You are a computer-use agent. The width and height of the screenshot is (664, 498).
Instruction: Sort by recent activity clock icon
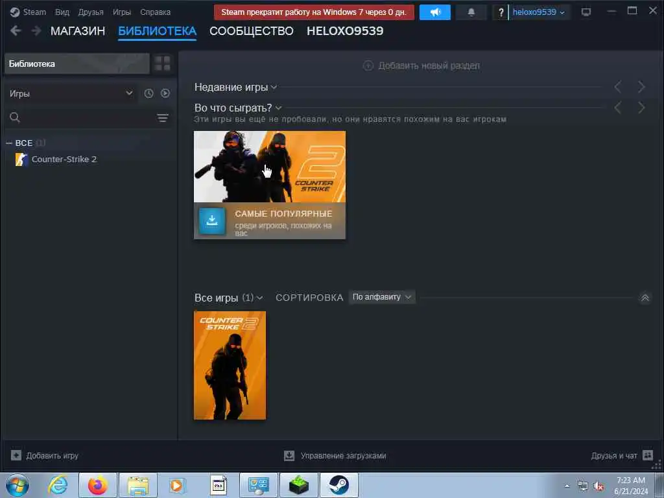point(148,93)
